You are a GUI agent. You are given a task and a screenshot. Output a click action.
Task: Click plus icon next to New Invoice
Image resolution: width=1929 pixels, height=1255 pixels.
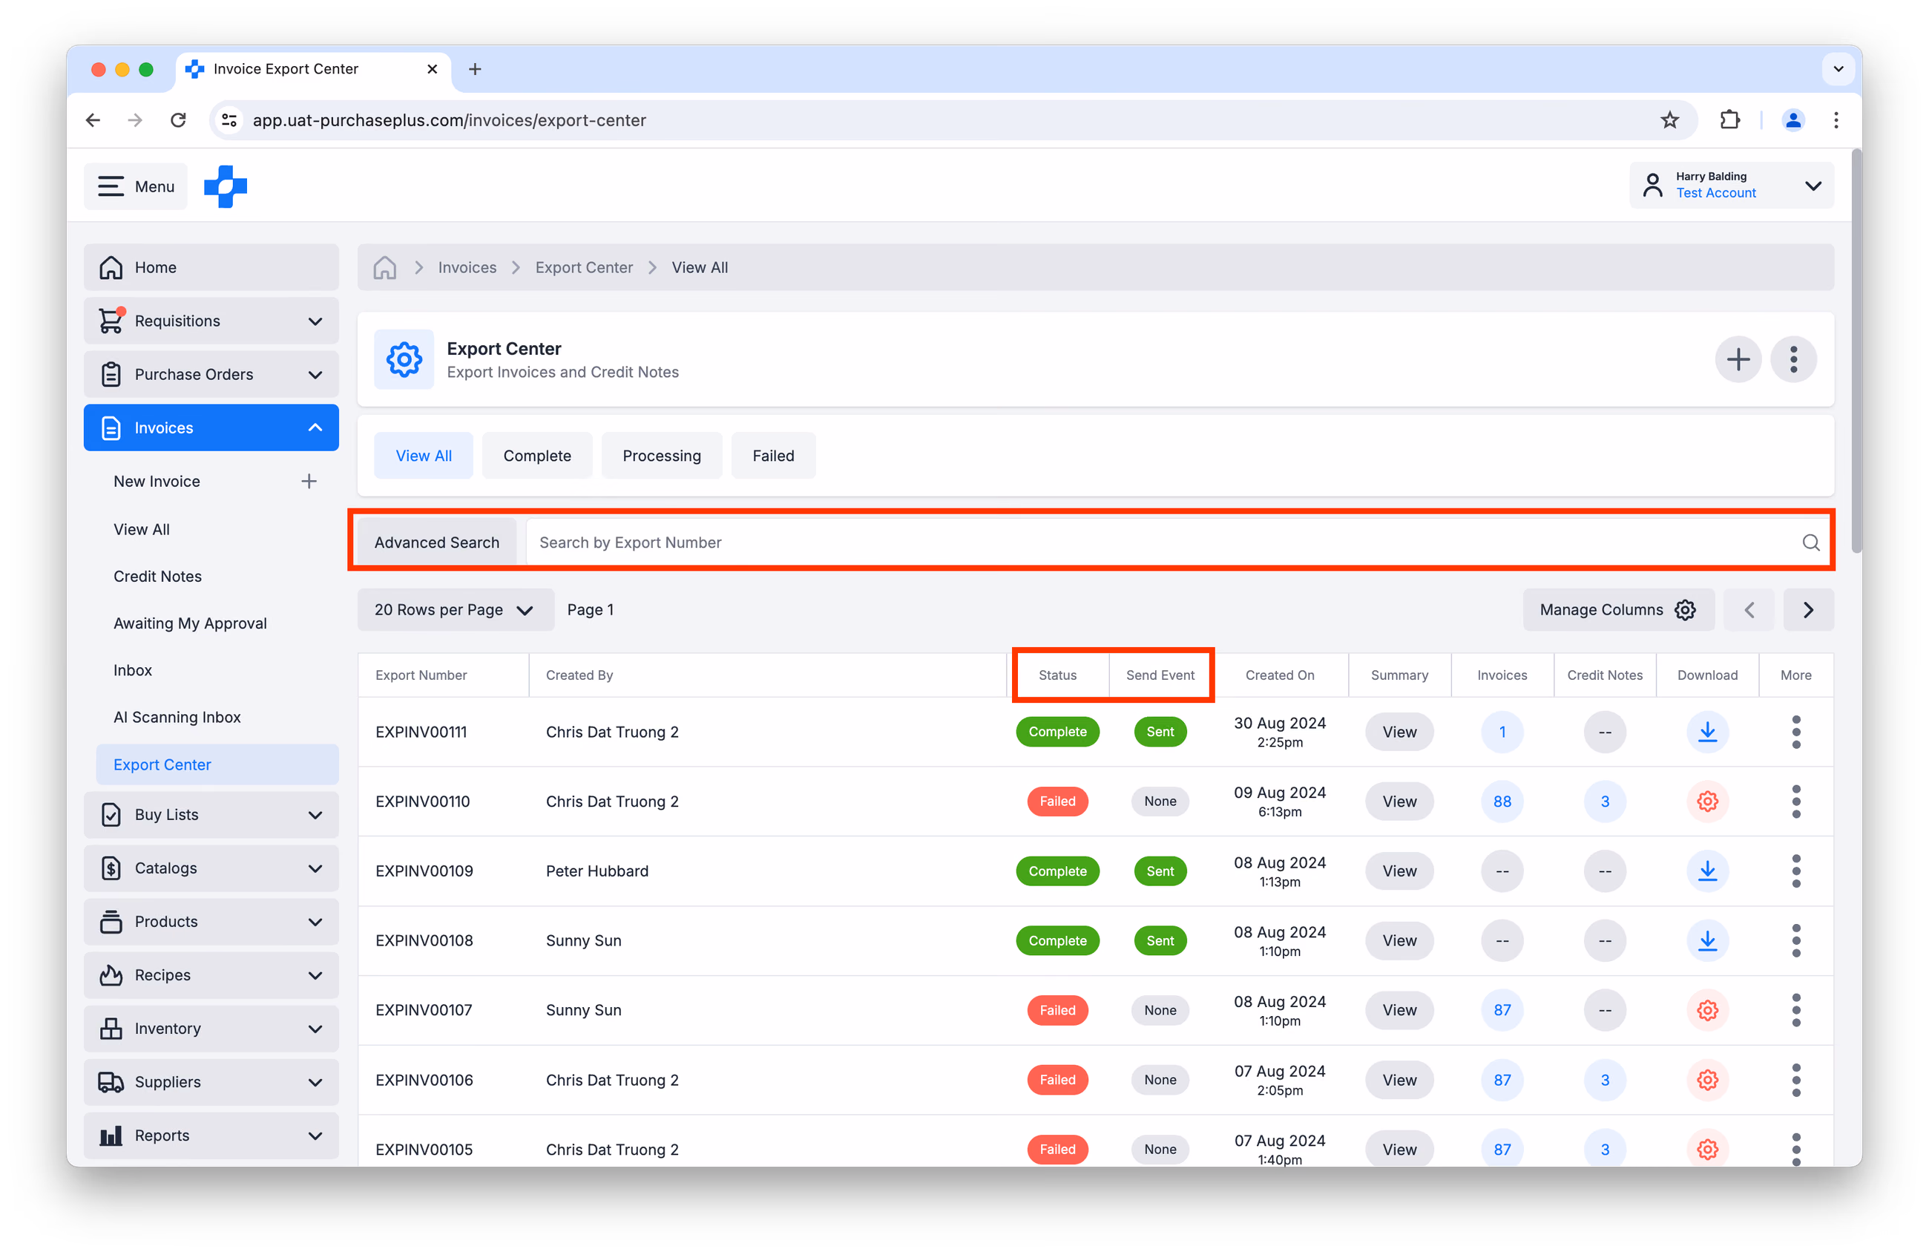click(x=309, y=482)
